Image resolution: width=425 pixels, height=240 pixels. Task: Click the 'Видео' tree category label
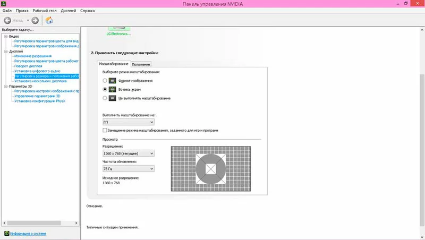14,36
